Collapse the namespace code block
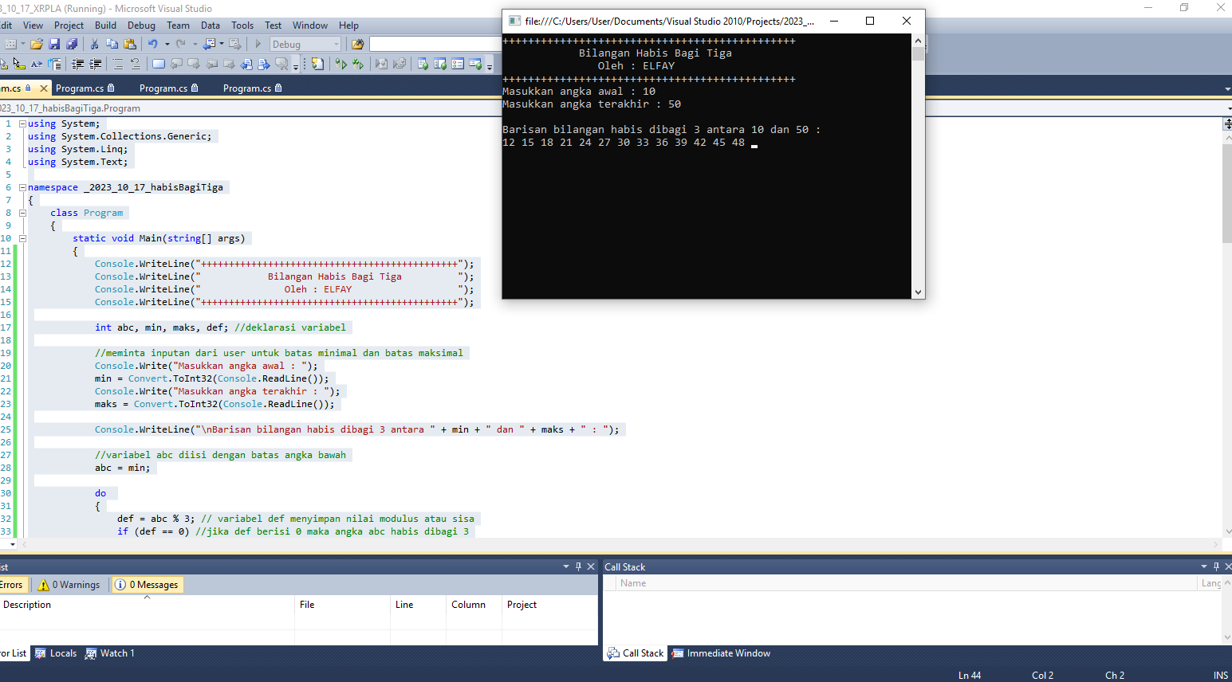 (23, 187)
